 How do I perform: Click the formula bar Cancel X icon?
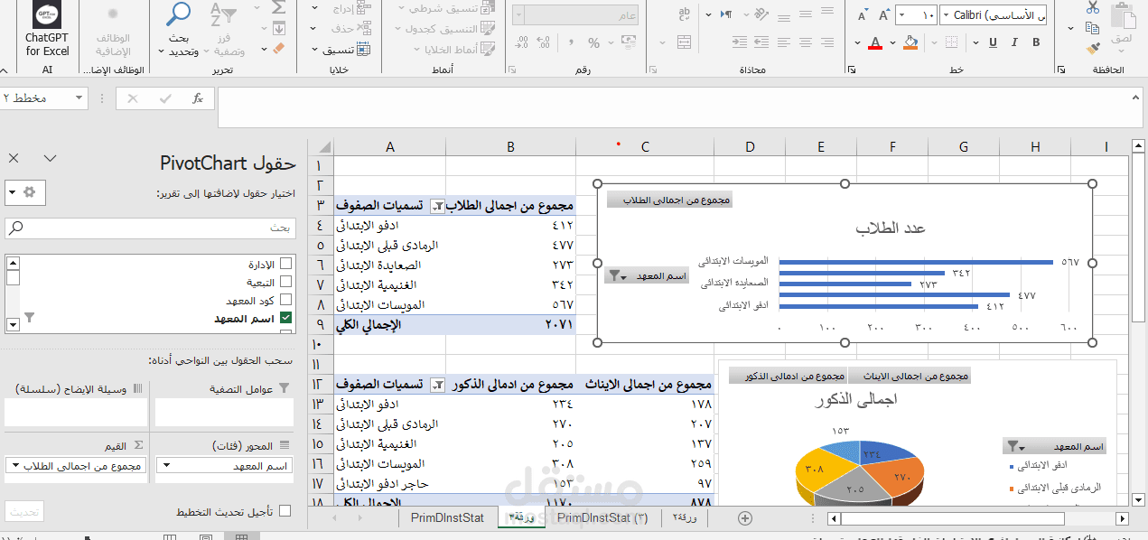click(x=133, y=98)
